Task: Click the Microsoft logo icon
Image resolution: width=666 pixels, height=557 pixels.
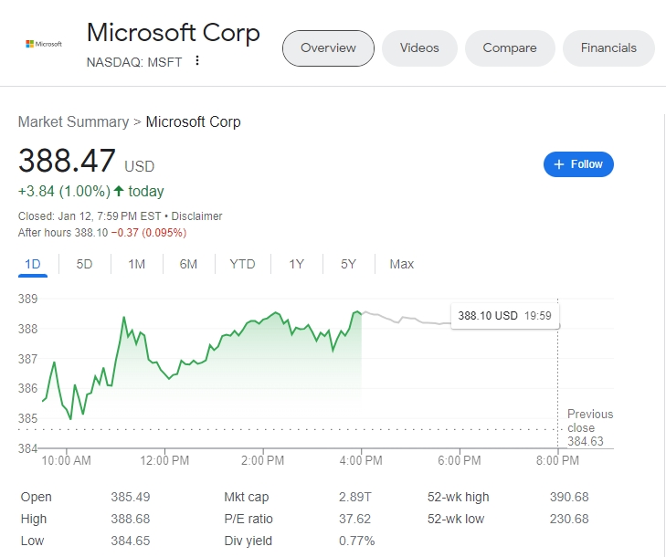Action: point(43,44)
